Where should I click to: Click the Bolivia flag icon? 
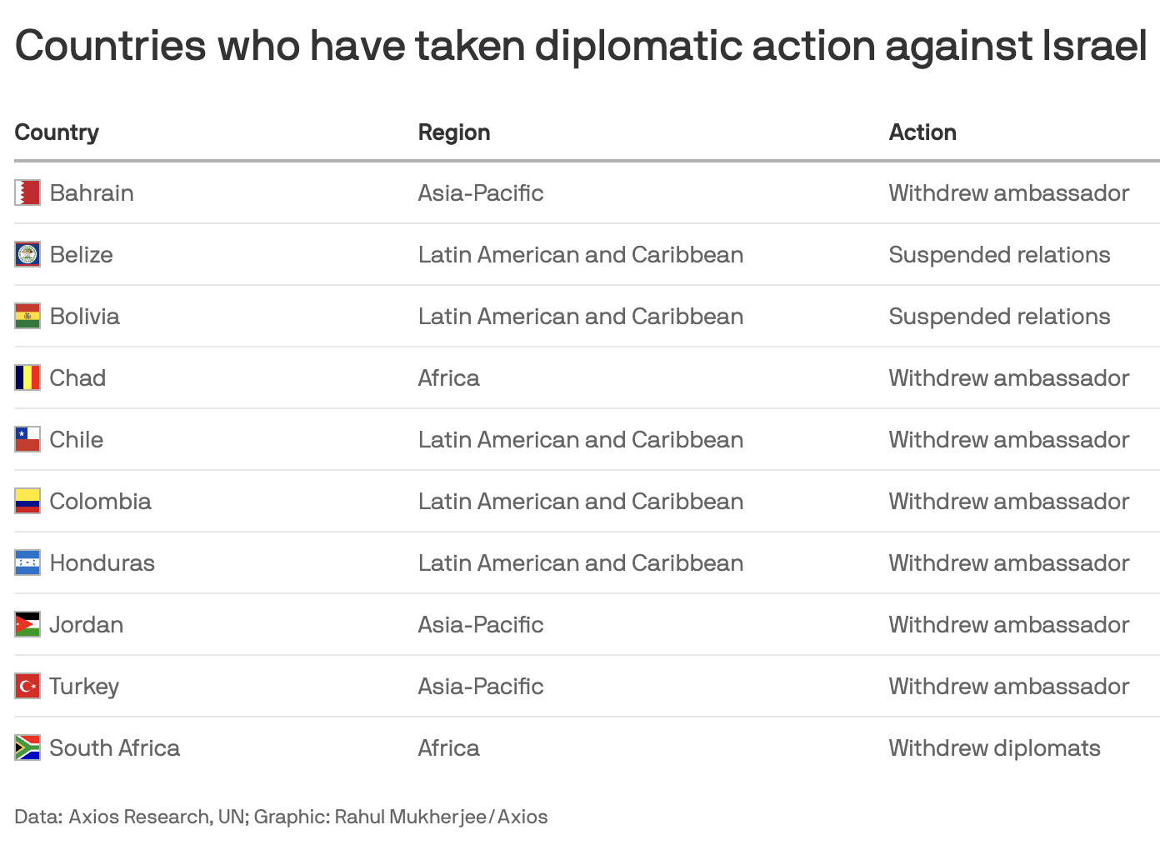click(27, 316)
